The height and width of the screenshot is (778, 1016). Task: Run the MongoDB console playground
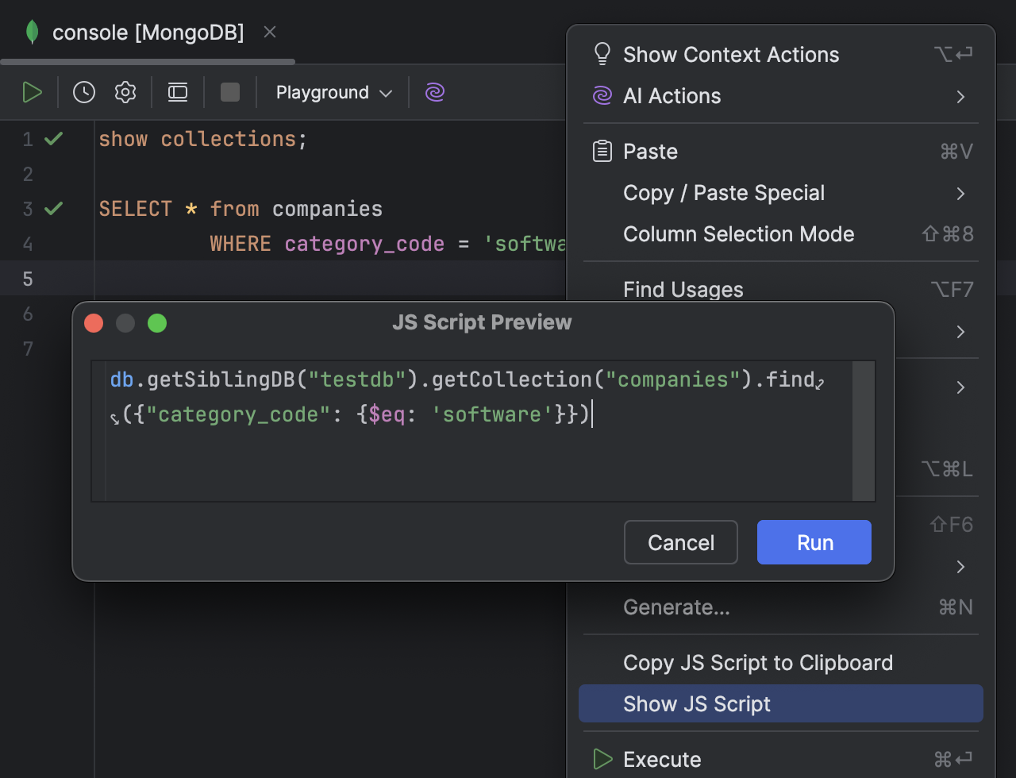33,92
